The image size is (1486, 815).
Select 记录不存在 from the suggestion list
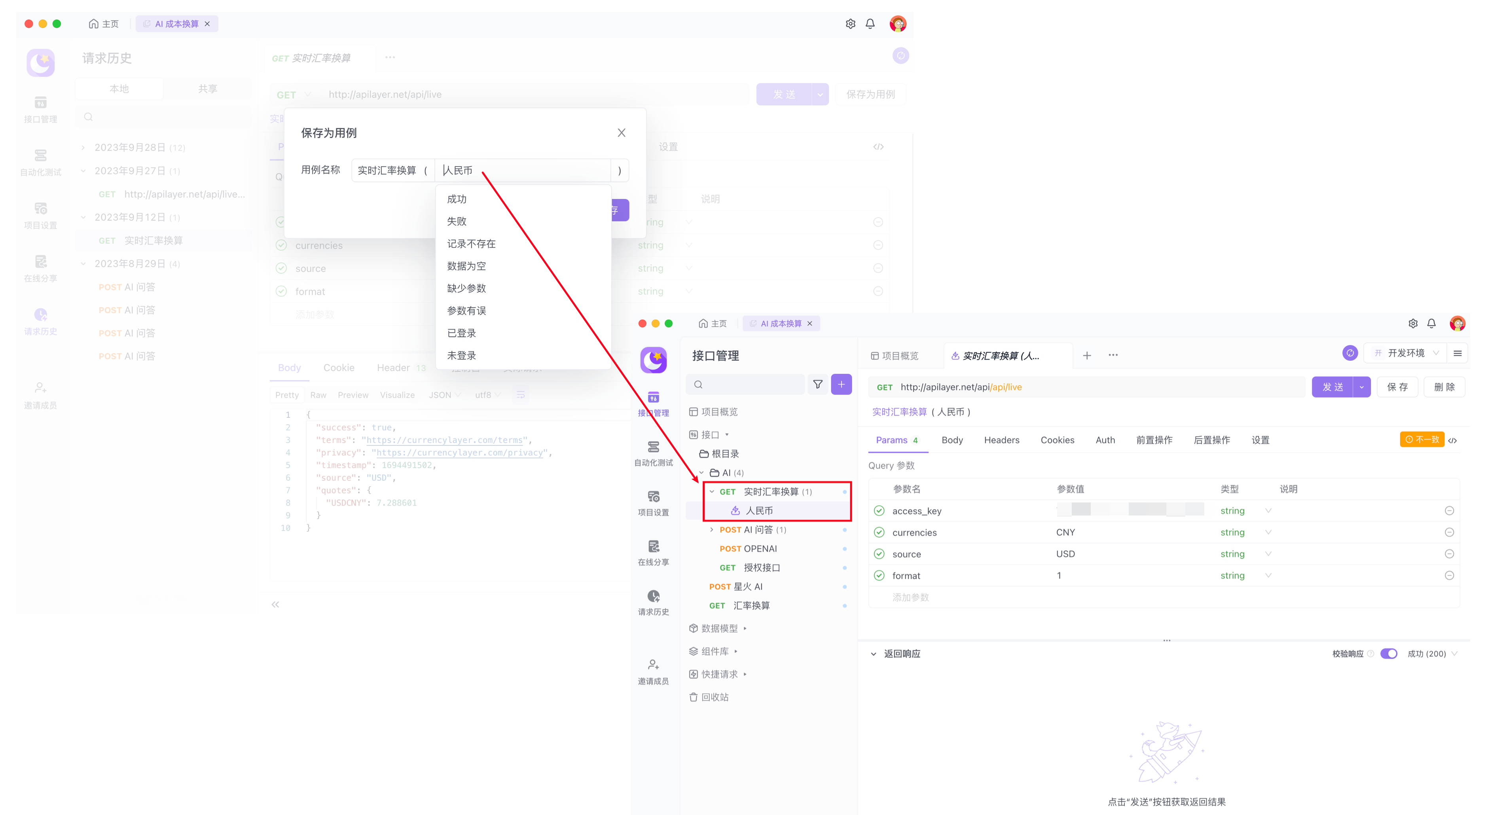(x=471, y=243)
